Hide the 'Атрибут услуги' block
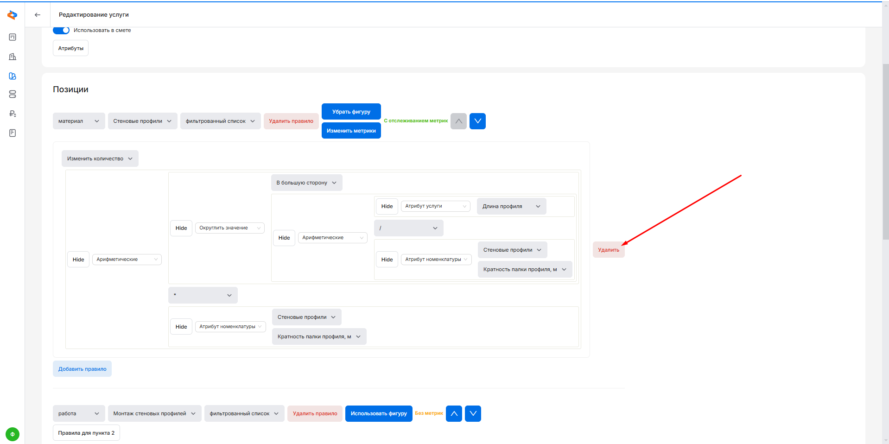This screenshot has width=889, height=444. [x=387, y=206]
